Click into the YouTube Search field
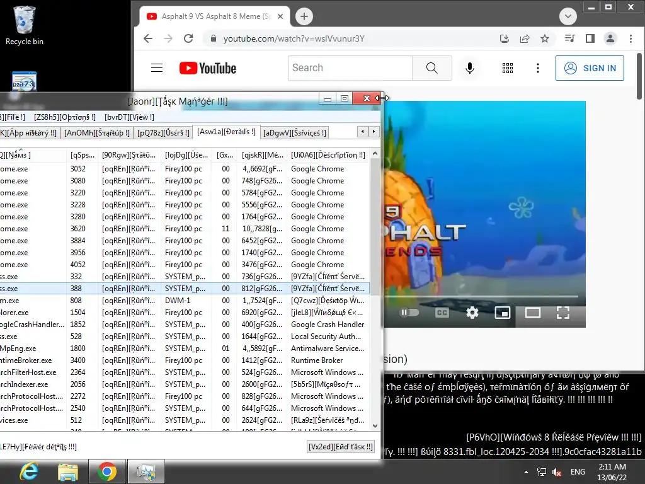The width and height of the screenshot is (645, 484). click(x=350, y=68)
